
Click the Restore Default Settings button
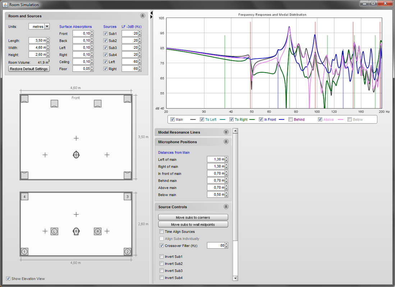[x=29, y=69]
